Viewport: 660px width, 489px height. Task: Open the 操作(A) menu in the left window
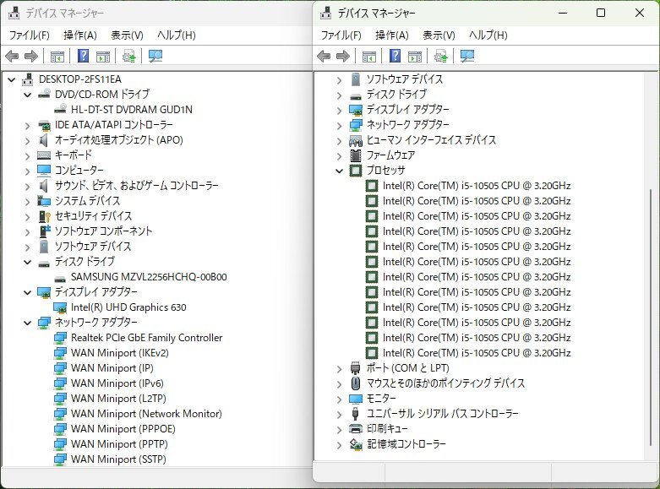pos(80,35)
